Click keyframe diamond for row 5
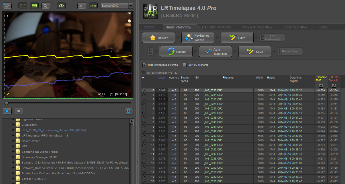 tap(143, 113)
